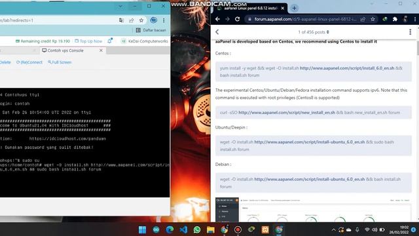Select the Contoh vps Console tab
The height and width of the screenshot is (236, 419).
pos(63,50)
